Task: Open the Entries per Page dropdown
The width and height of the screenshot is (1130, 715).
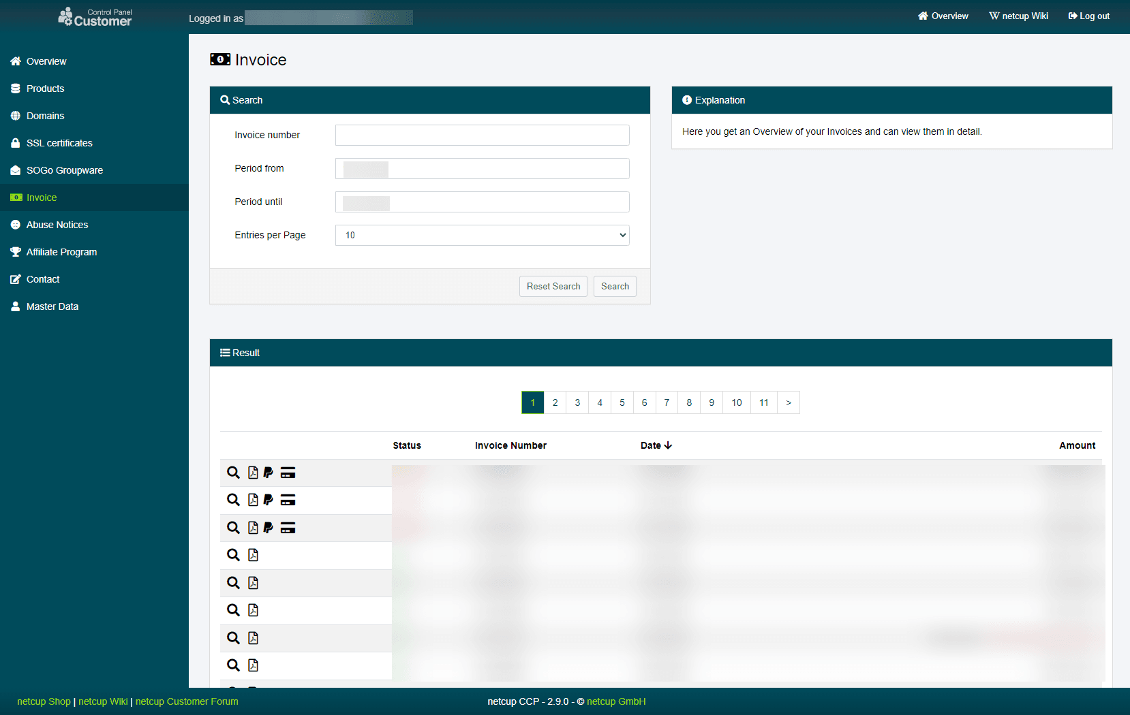Action: [482, 235]
